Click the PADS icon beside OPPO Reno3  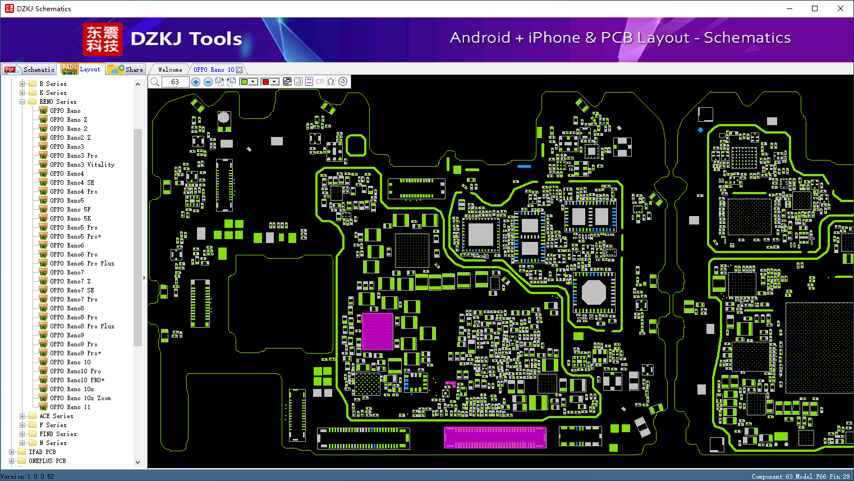(43, 146)
